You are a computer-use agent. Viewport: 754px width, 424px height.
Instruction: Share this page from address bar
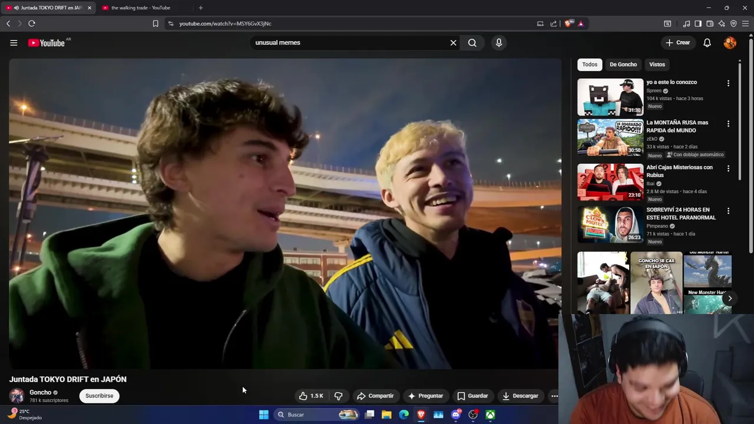(x=554, y=24)
